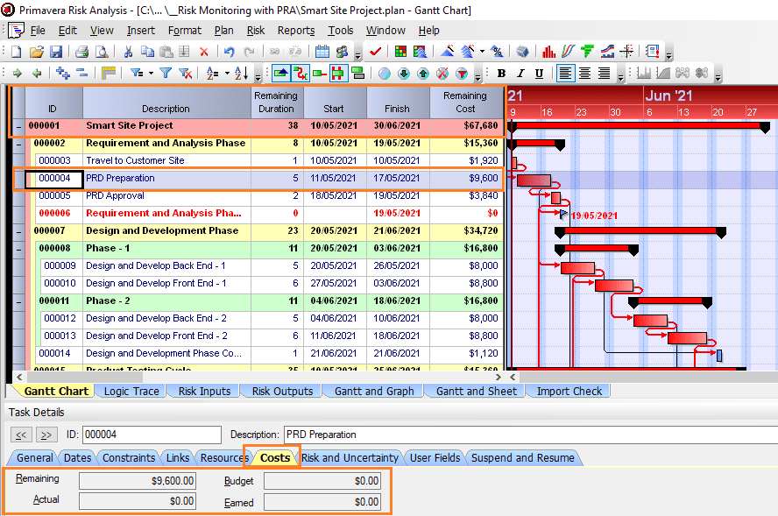
Task: Go to previous task with << button
Action: pyautogui.click(x=21, y=435)
